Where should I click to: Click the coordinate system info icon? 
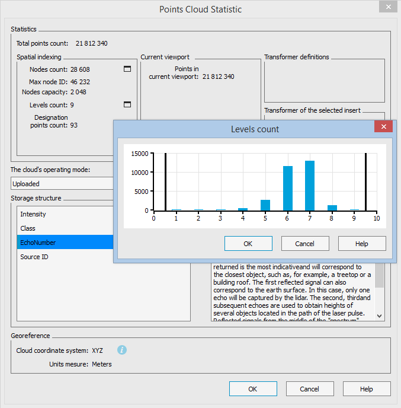pyautogui.click(x=122, y=350)
